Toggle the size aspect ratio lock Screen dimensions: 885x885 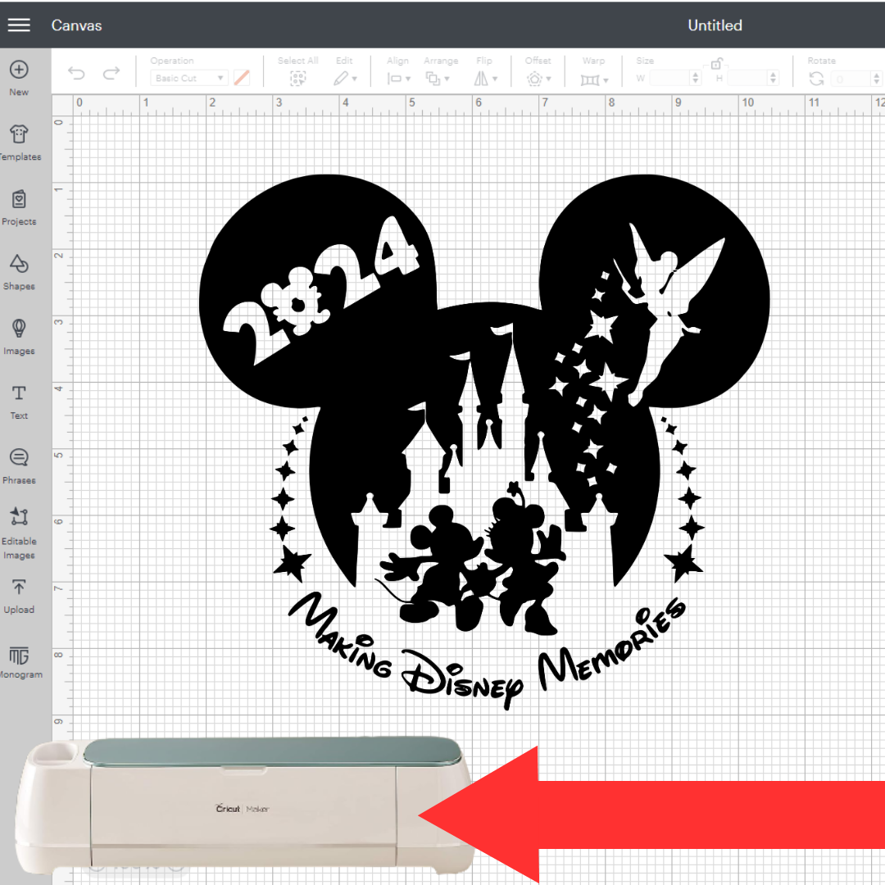point(717,63)
